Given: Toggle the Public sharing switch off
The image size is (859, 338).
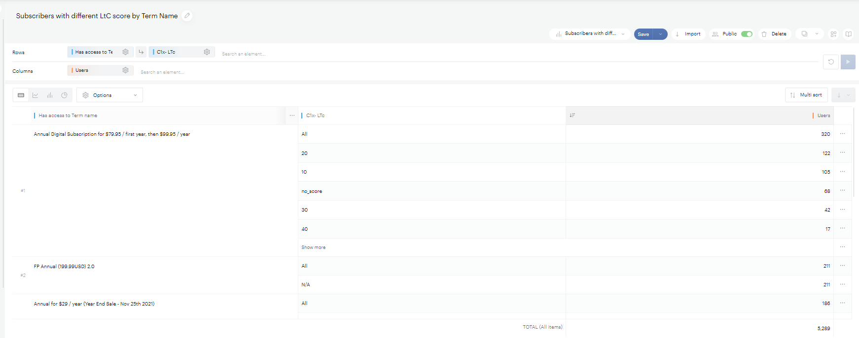Looking at the screenshot, I should click(x=747, y=34).
